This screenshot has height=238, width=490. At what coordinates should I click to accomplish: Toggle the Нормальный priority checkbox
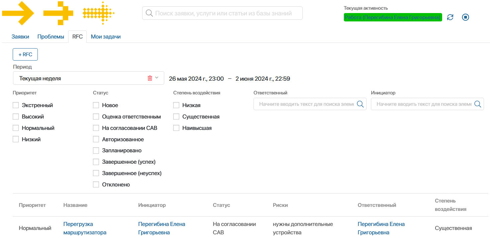tap(16, 128)
